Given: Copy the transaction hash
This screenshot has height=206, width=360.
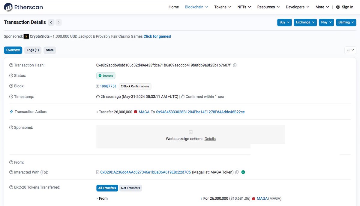Looking at the screenshot, I should [235, 65].
